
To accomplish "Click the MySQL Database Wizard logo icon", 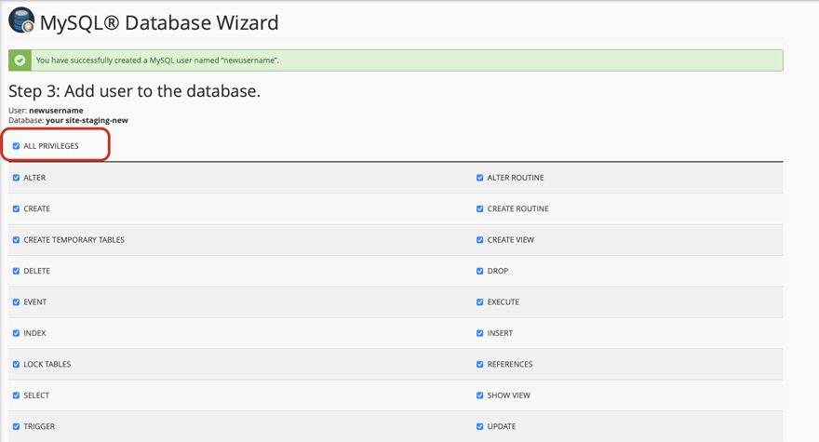I will coord(21,20).
